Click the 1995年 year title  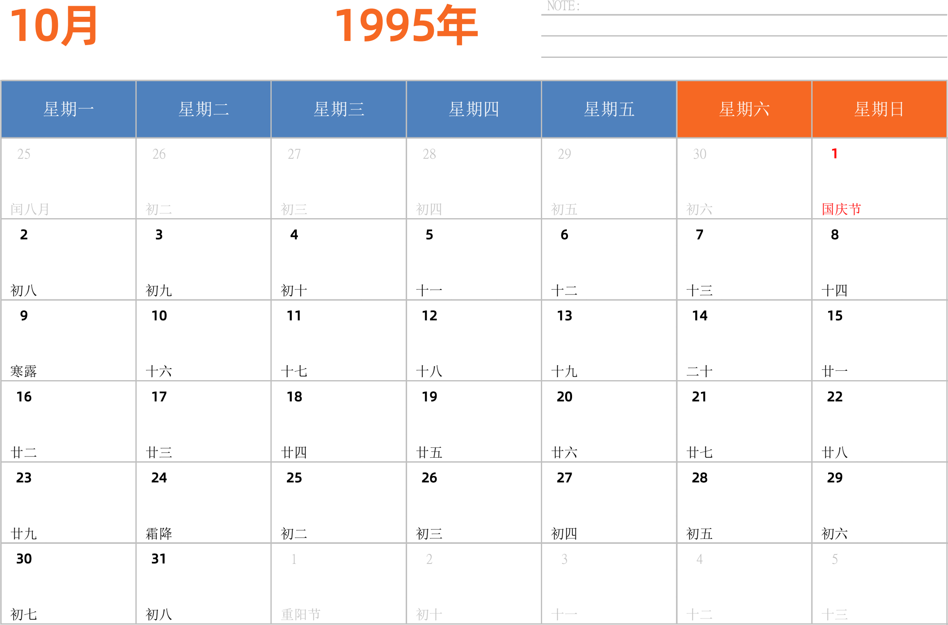(406, 25)
